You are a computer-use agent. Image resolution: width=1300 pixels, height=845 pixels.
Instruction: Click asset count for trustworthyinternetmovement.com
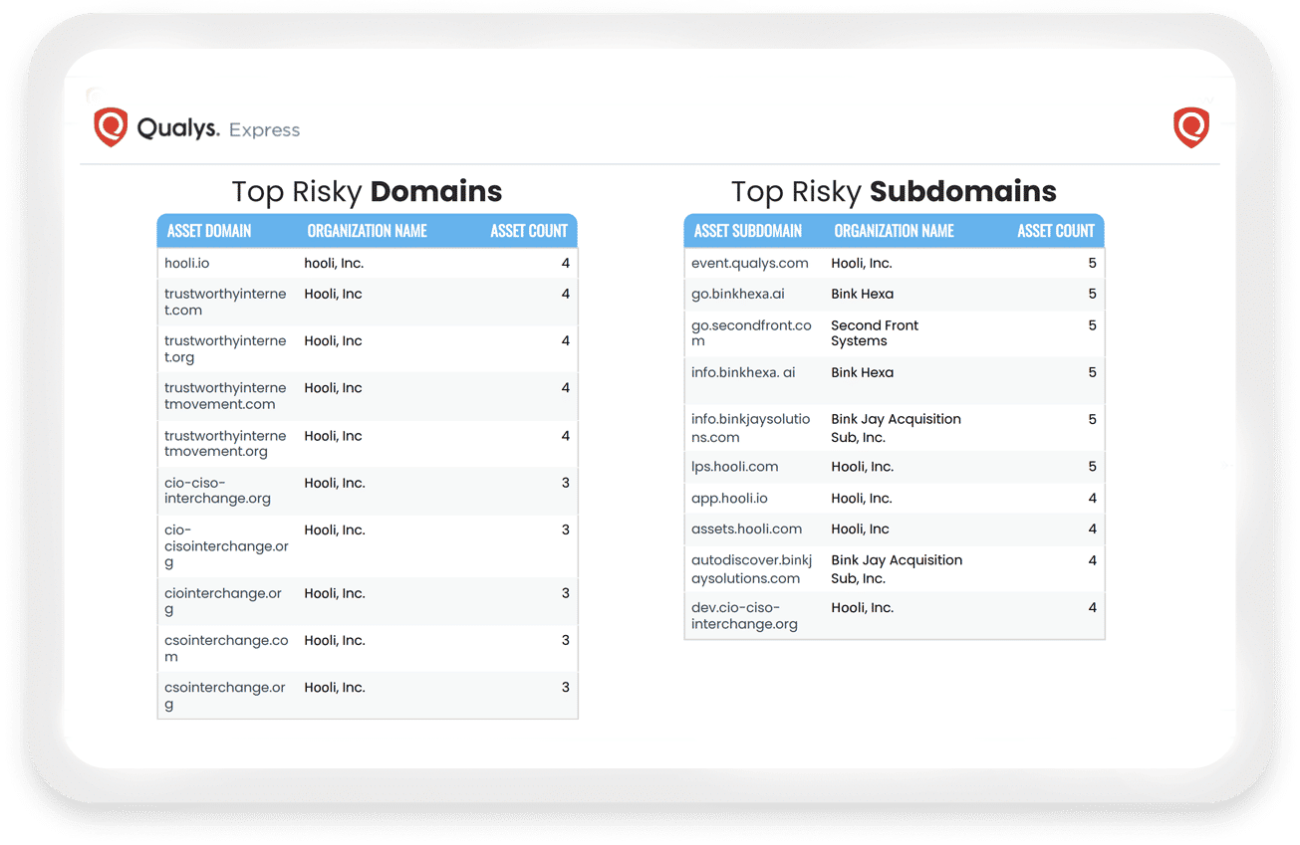(x=566, y=388)
